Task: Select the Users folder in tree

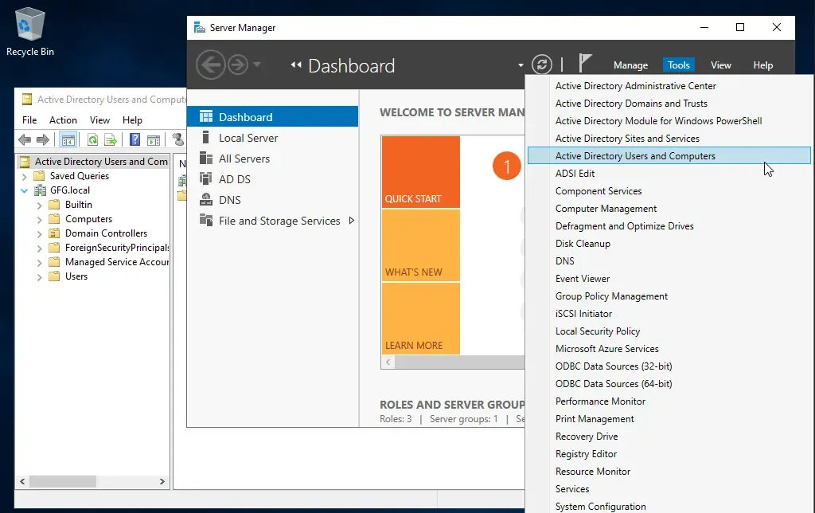Action: 76,276
